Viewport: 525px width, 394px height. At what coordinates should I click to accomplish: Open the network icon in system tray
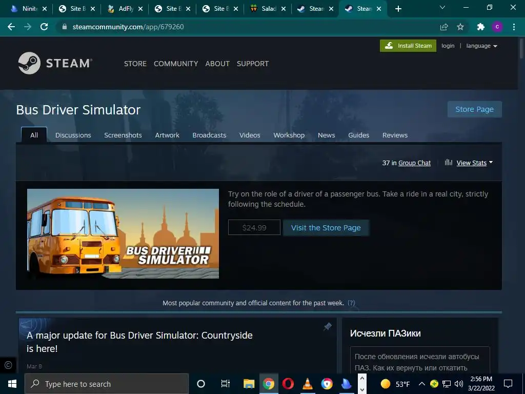[447, 384]
